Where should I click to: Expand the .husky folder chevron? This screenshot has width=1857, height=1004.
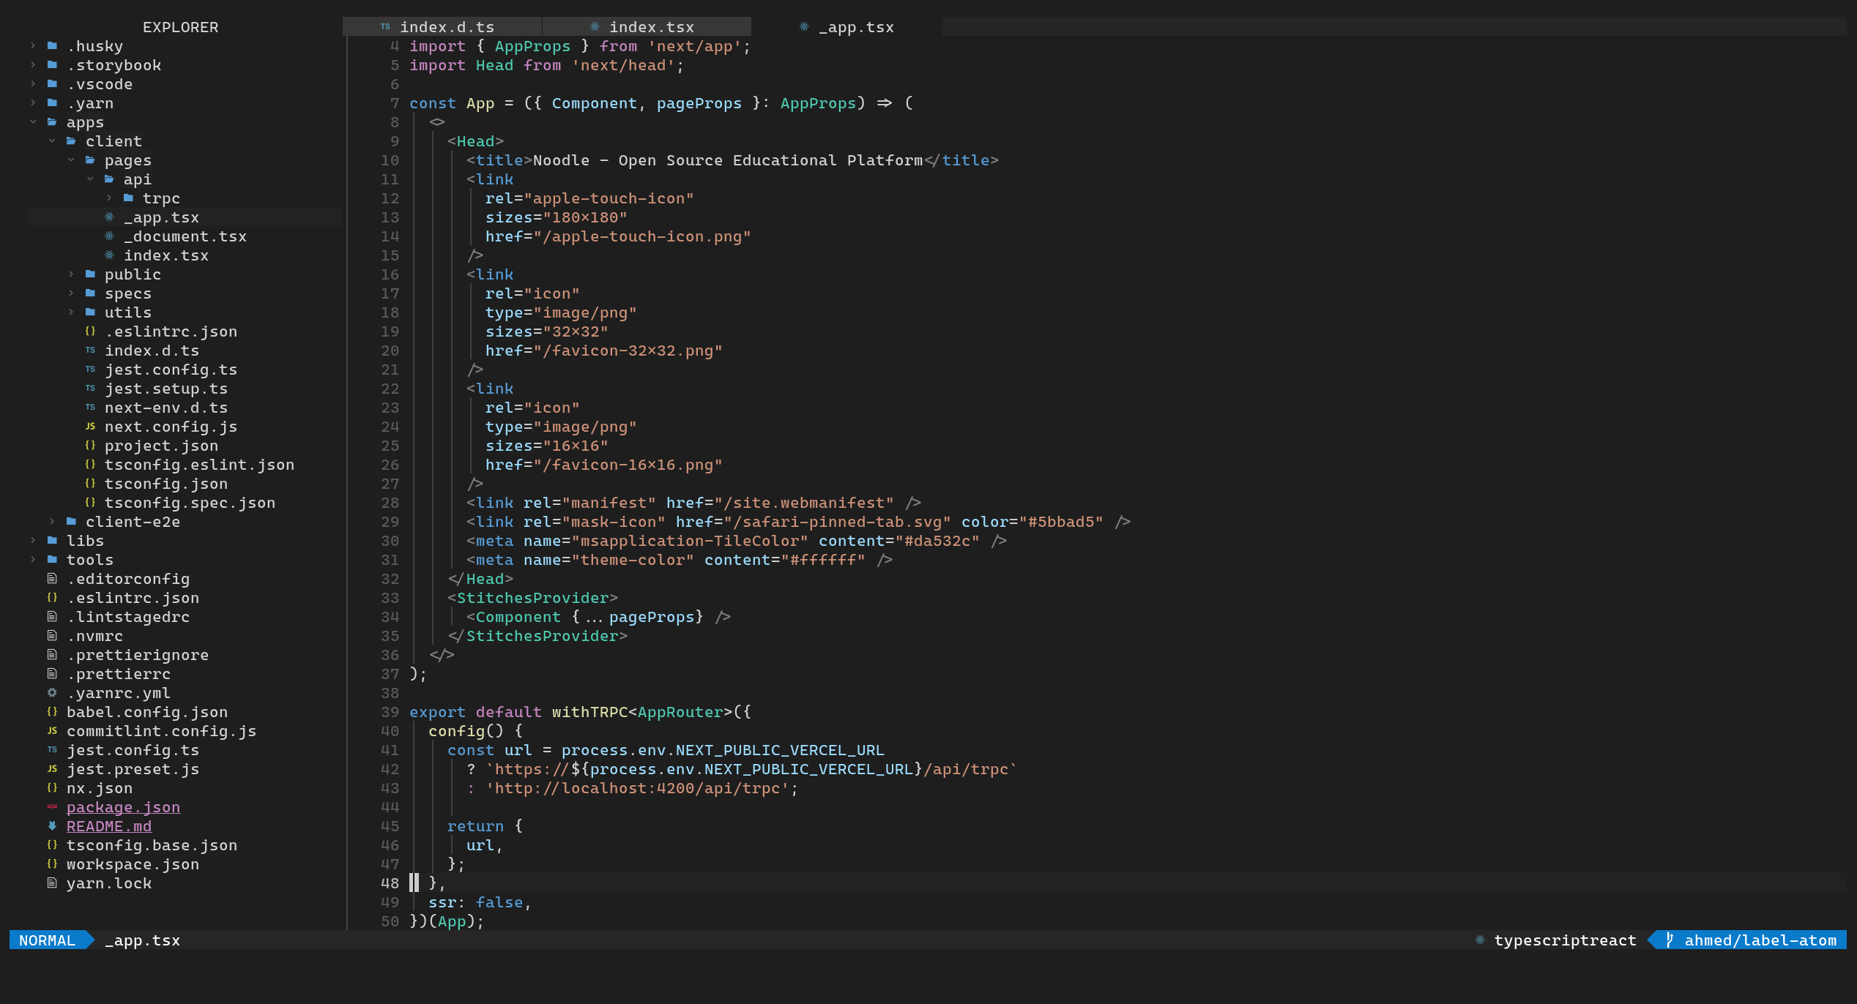[x=33, y=46]
